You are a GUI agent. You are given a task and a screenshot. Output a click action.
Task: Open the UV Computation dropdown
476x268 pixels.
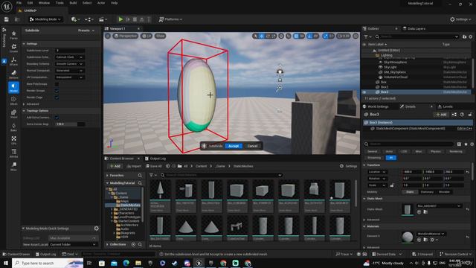(x=69, y=77)
